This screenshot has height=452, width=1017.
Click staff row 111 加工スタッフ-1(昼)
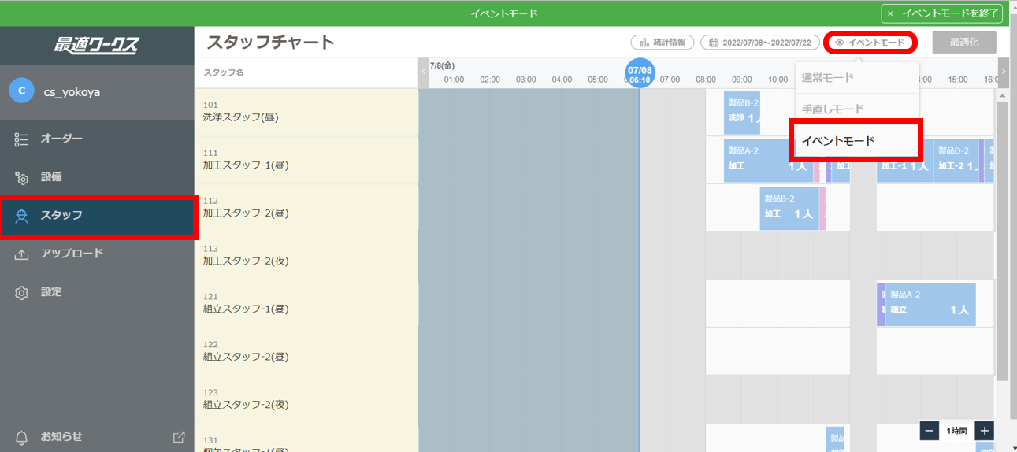(x=306, y=161)
